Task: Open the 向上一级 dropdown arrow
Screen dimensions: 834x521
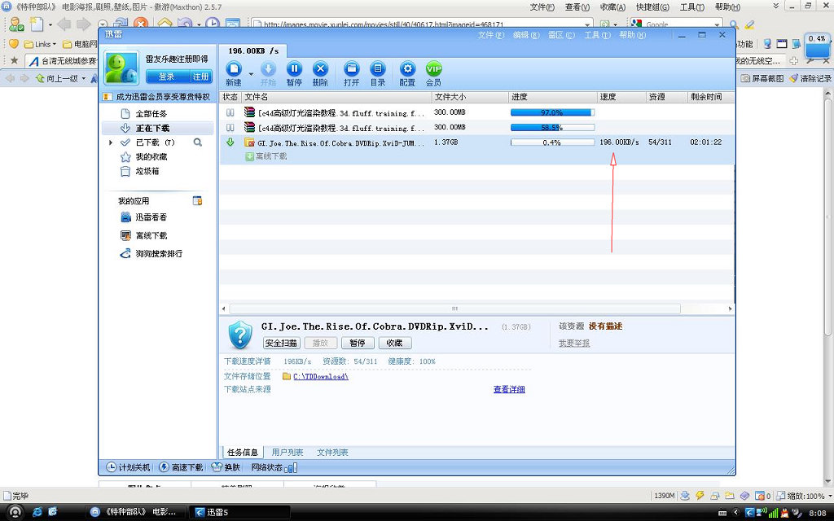Action: point(84,79)
